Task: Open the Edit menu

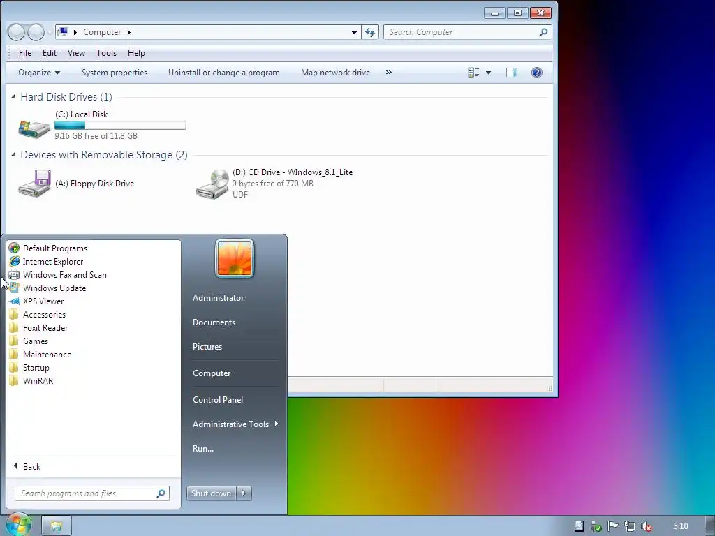Action: pyautogui.click(x=50, y=53)
